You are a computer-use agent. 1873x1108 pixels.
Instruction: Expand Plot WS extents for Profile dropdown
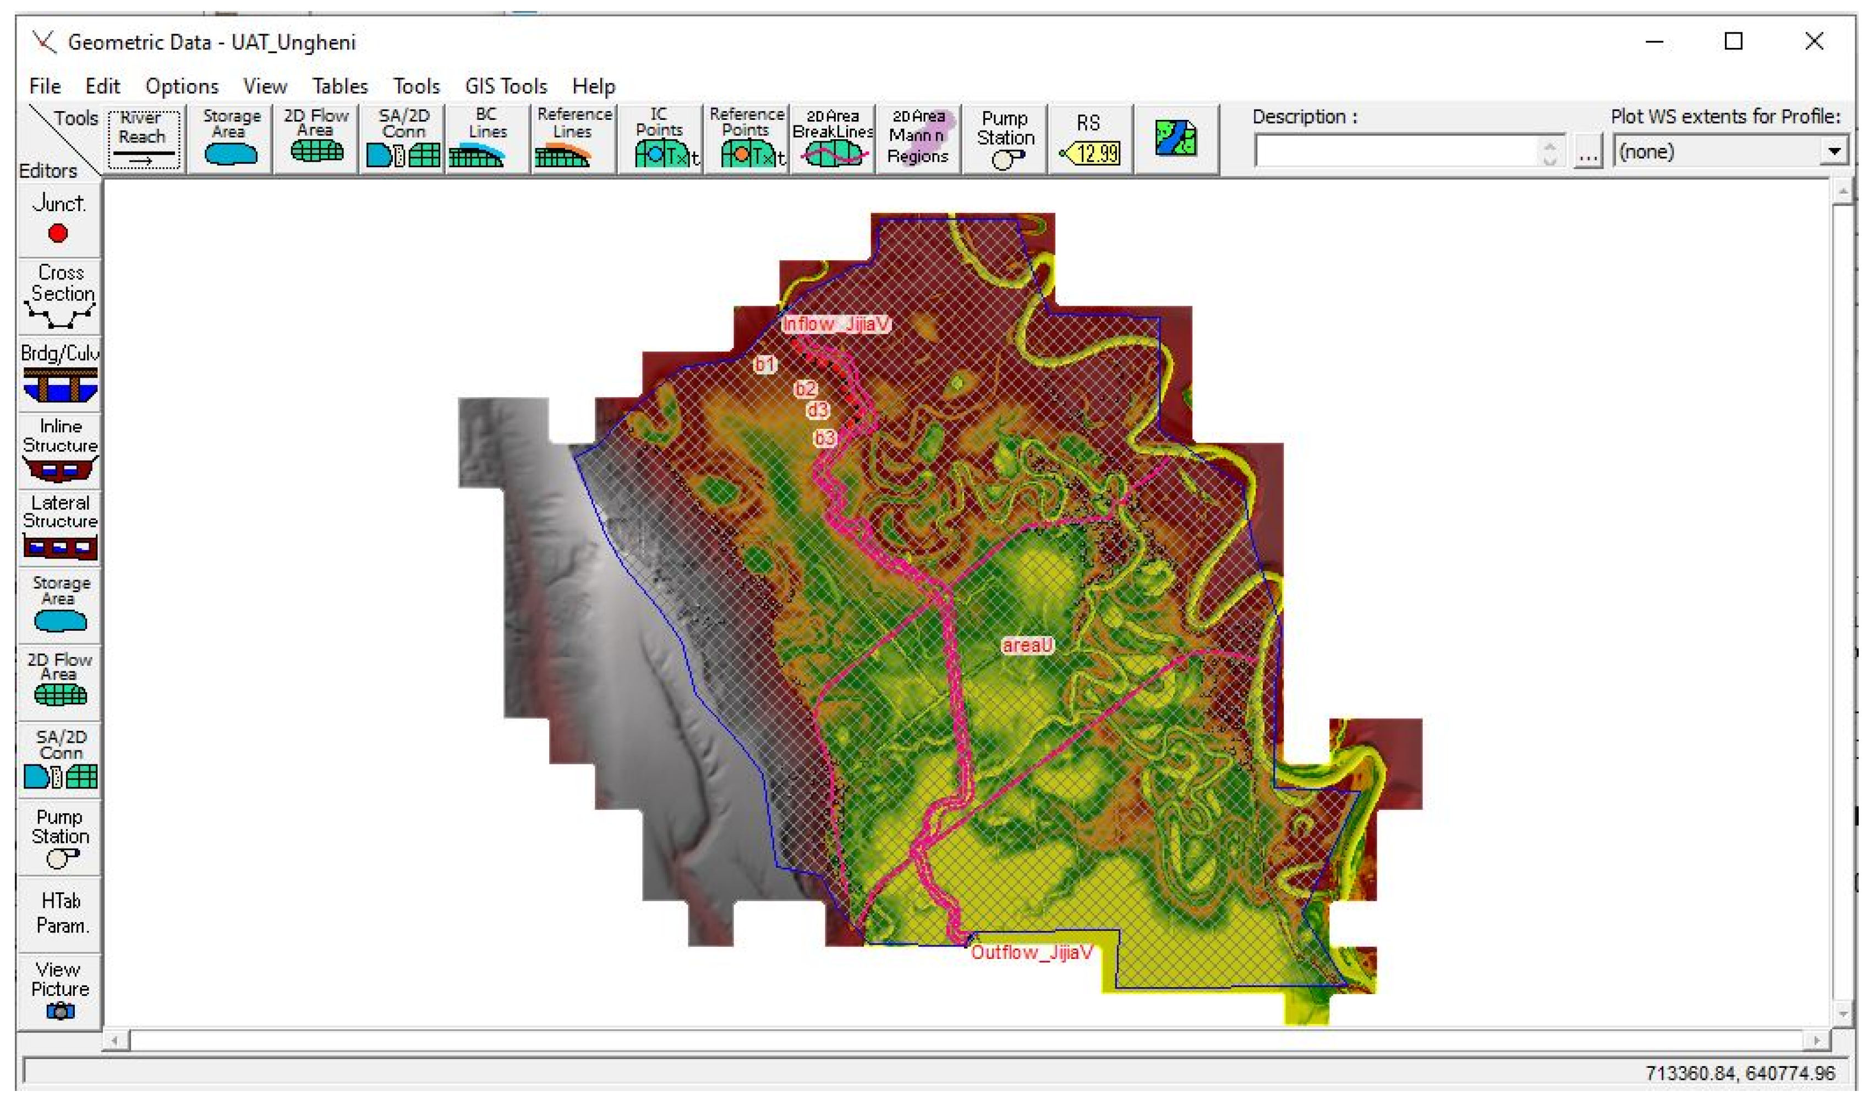(1833, 152)
